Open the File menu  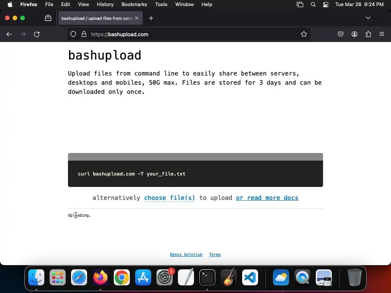point(49,5)
